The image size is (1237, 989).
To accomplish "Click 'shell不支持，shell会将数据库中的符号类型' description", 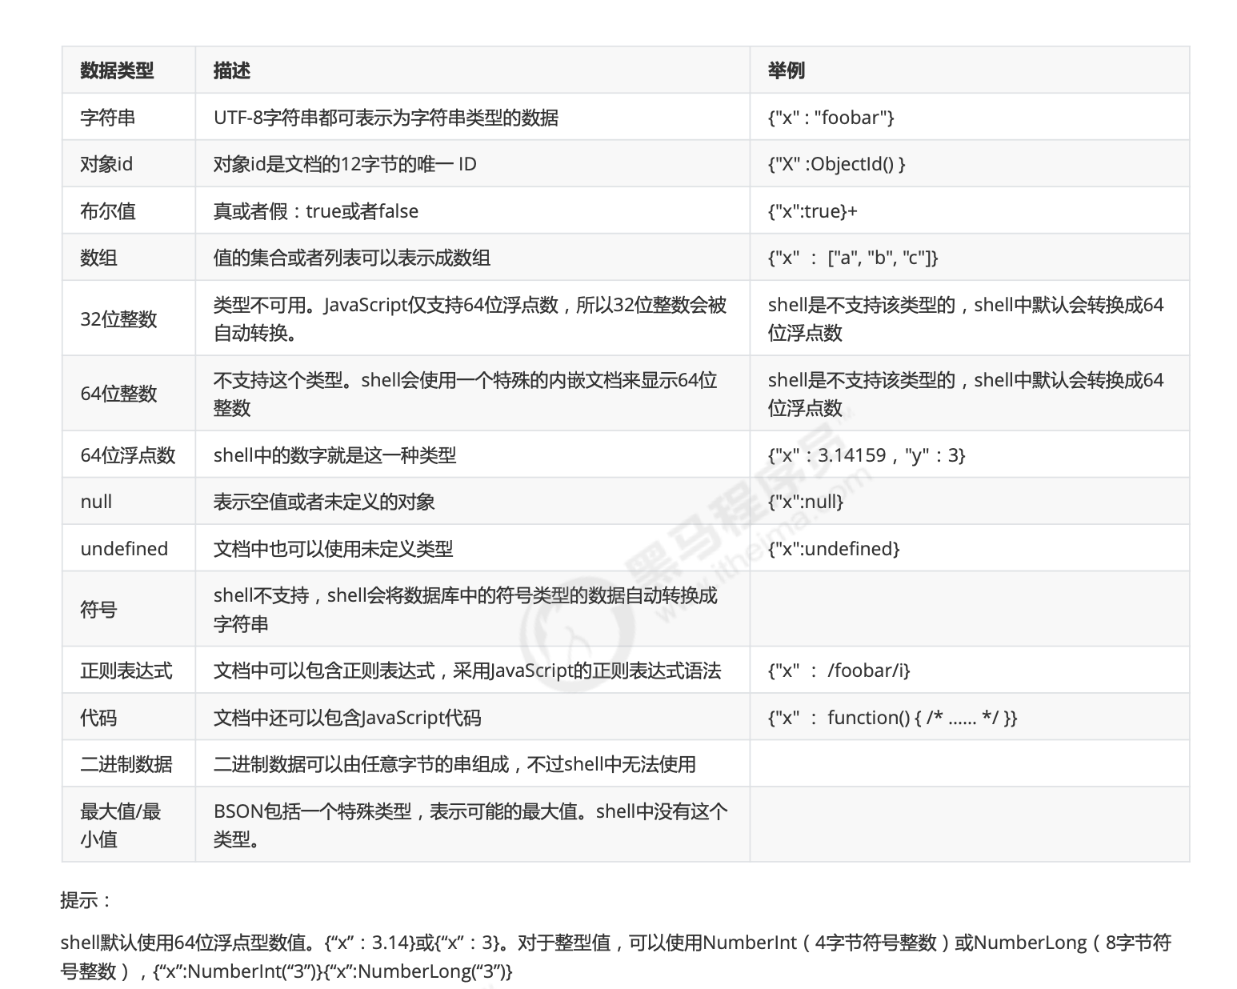I will pos(465,610).
